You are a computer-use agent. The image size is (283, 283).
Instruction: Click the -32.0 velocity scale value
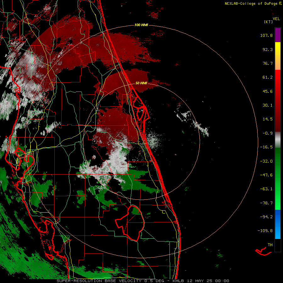coord(266,161)
